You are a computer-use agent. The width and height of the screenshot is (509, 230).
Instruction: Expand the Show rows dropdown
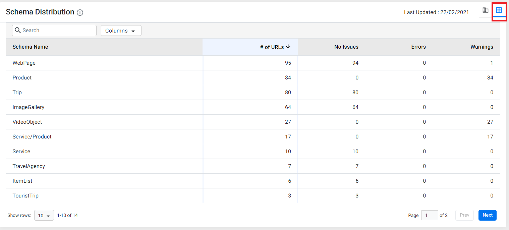pyautogui.click(x=44, y=215)
